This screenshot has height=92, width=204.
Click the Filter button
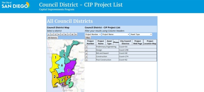(88, 37)
